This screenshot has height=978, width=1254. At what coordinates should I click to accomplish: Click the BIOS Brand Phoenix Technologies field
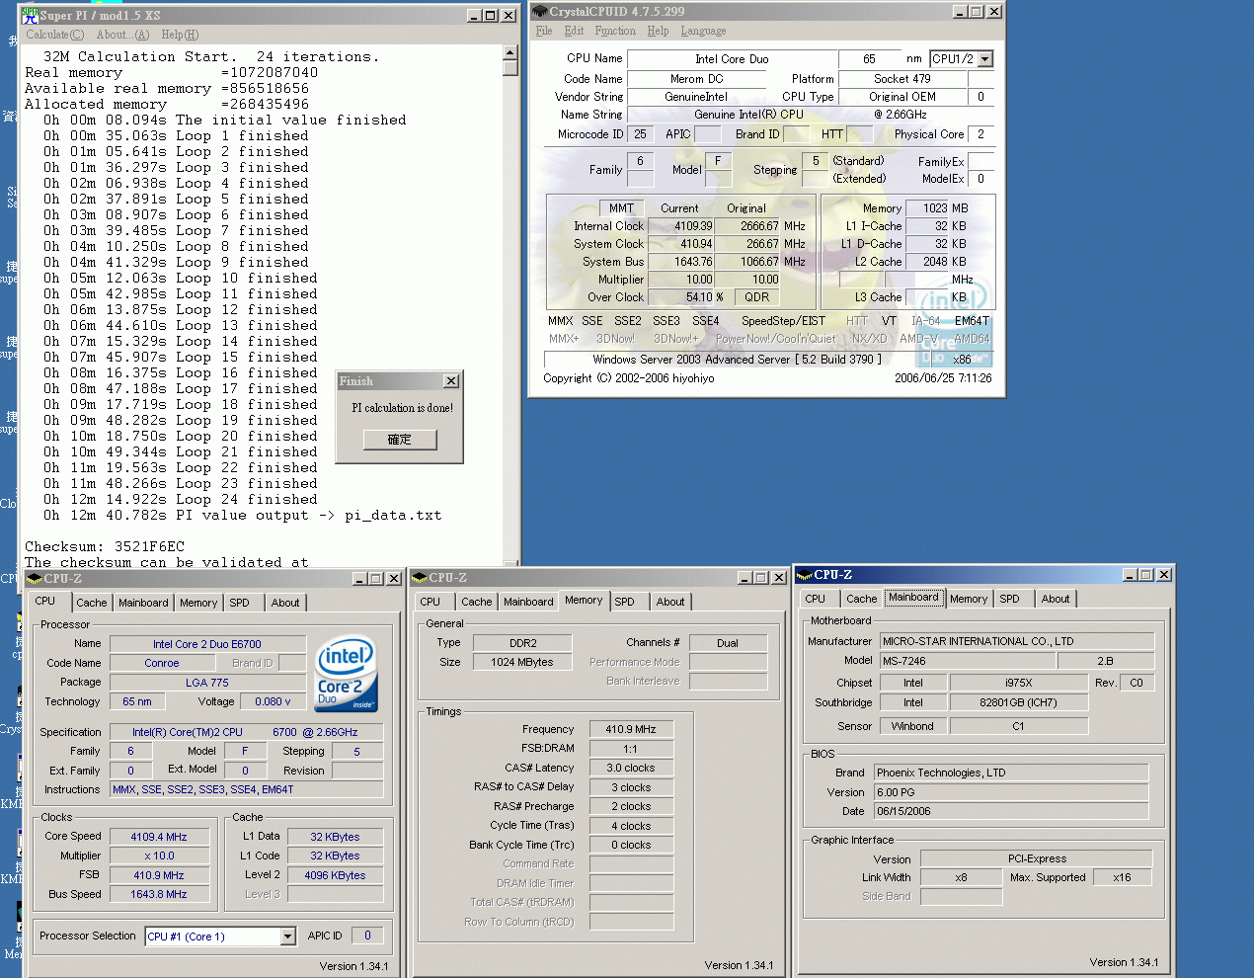click(1011, 773)
